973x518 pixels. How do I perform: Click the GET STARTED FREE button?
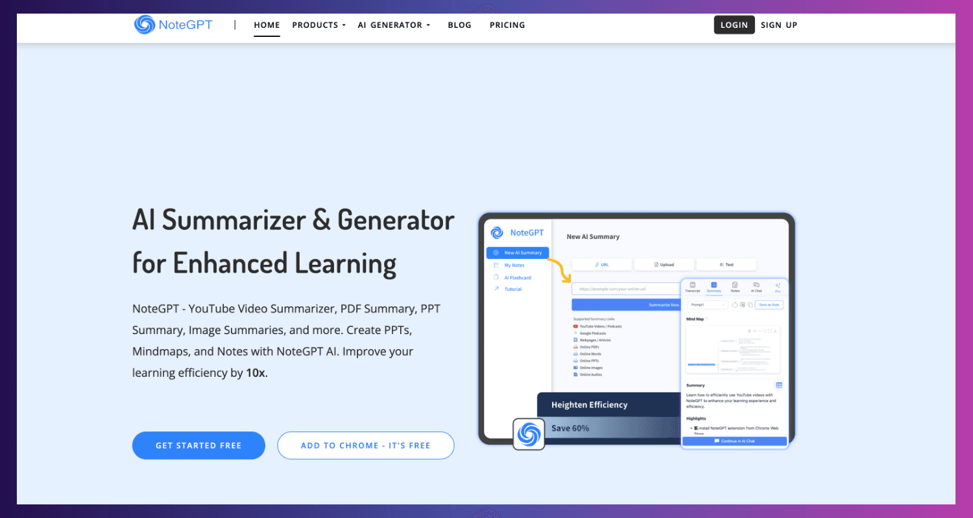pyautogui.click(x=198, y=445)
